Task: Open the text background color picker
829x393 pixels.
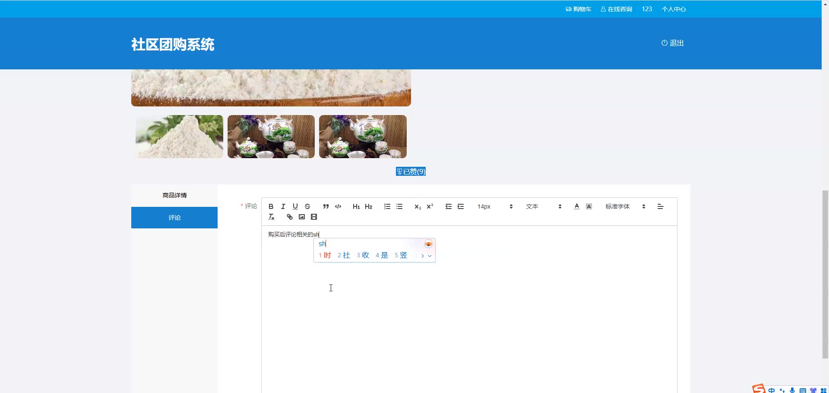Action: pyautogui.click(x=589, y=207)
